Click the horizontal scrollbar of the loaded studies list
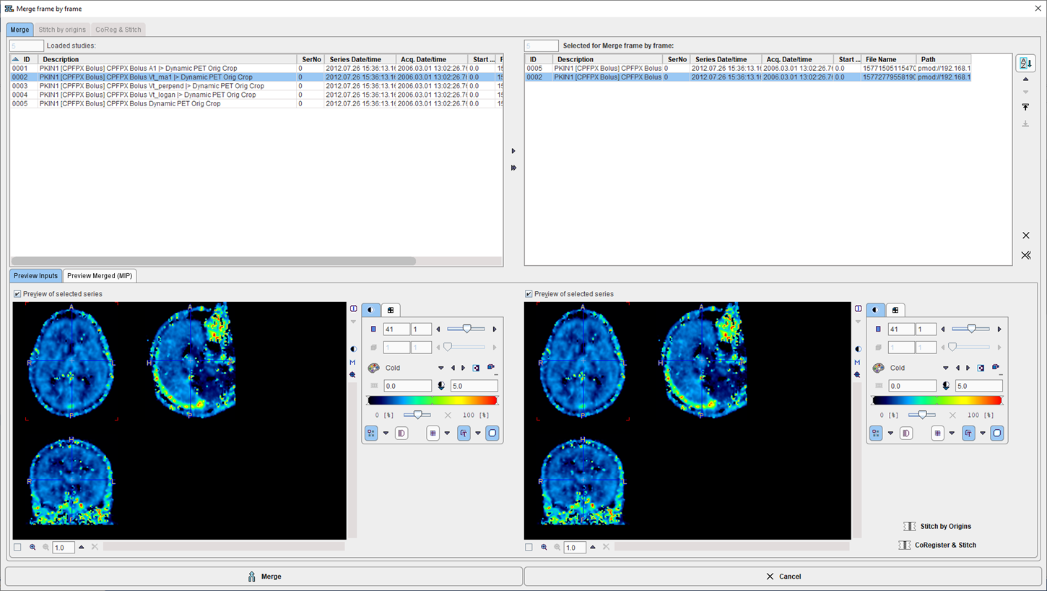This screenshot has width=1047, height=591. click(x=214, y=261)
